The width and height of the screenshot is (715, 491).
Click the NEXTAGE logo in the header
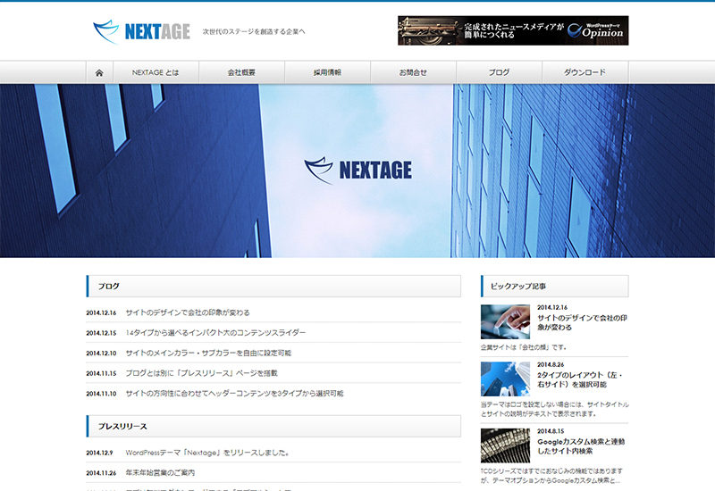tap(141, 31)
